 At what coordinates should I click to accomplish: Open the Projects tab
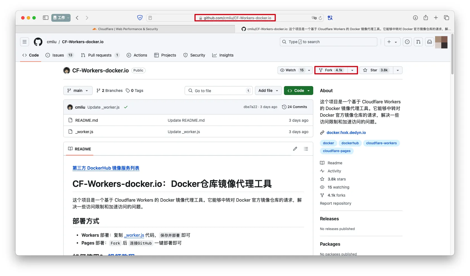165,55
